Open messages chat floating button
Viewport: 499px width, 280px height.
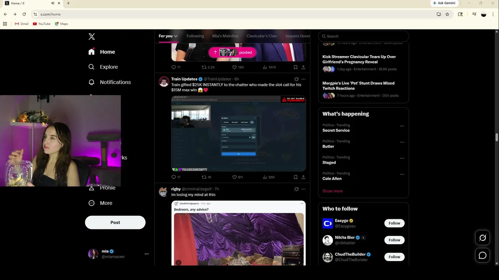click(x=483, y=255)
